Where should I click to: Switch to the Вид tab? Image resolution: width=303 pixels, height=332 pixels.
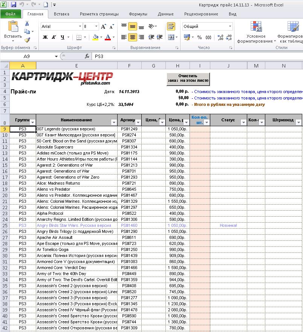(x=232, y=14)
